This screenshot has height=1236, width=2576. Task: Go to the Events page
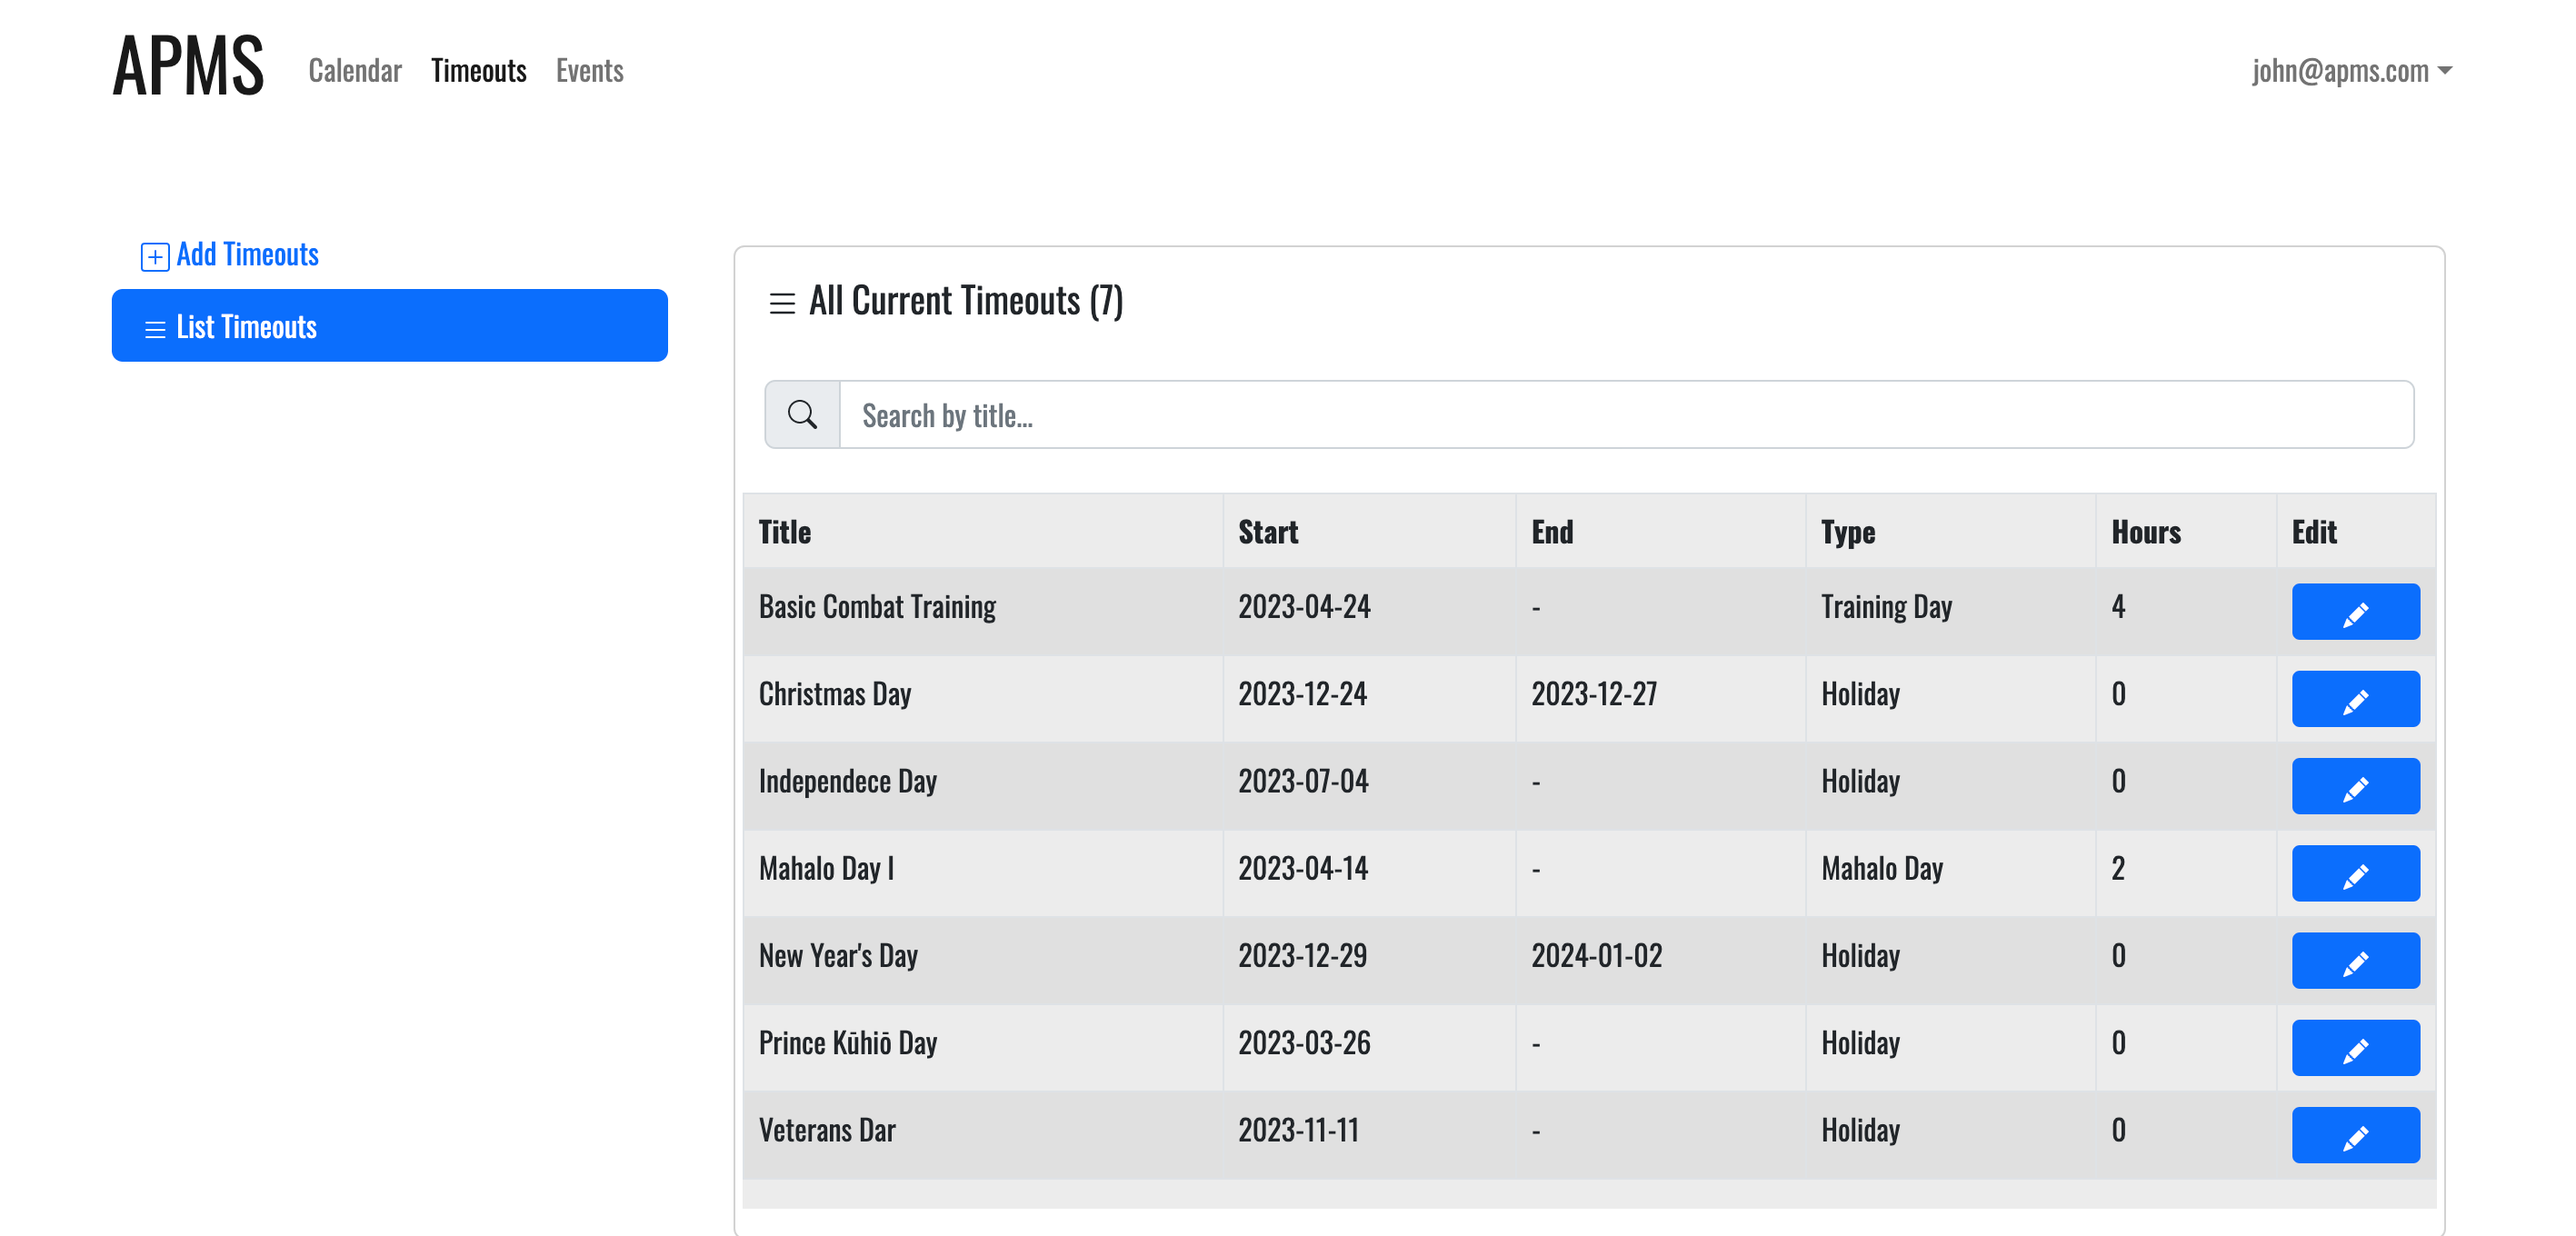pos(589,70)
